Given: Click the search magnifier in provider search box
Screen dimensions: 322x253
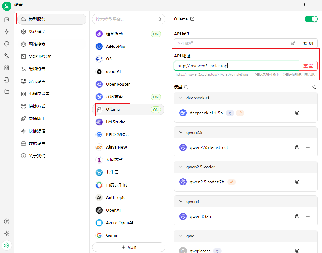Looking at the screenshot, I should pyautogui.click(x=159, y=19).
